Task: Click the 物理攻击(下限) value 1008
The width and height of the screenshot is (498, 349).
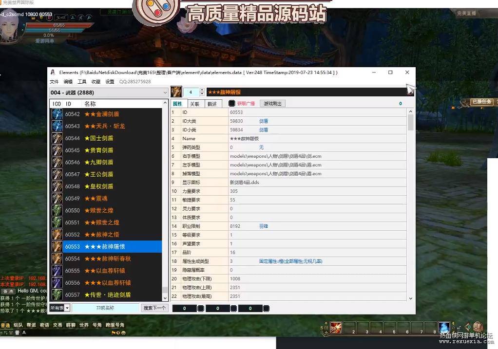Action: click(x=235, y=279)
